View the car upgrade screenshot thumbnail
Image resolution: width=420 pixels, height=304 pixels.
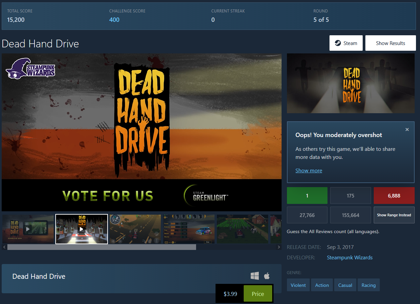(189, 229)
